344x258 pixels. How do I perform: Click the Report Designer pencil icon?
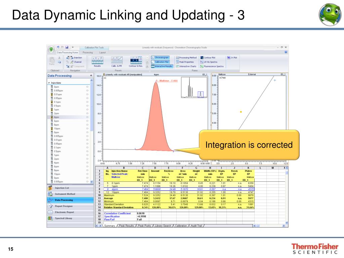50,206
